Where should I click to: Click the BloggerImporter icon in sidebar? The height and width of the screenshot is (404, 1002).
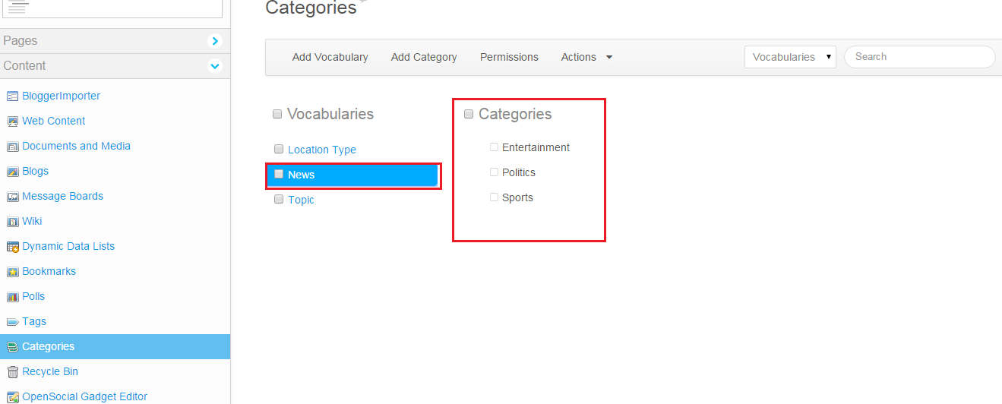coord(12,96)
